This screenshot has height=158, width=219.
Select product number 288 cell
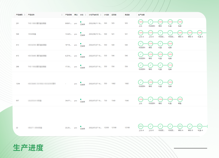(x=18, y=67)
